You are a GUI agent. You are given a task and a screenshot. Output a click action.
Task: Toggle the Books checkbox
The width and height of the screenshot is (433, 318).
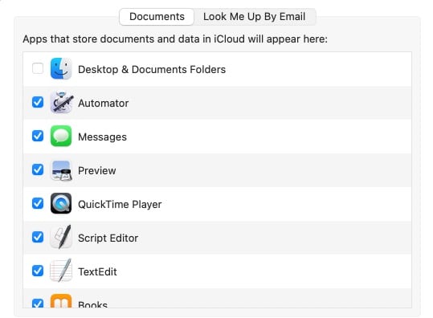[x=38, y=304]
